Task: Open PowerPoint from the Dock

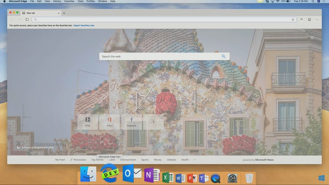Action: coord(192,178)
